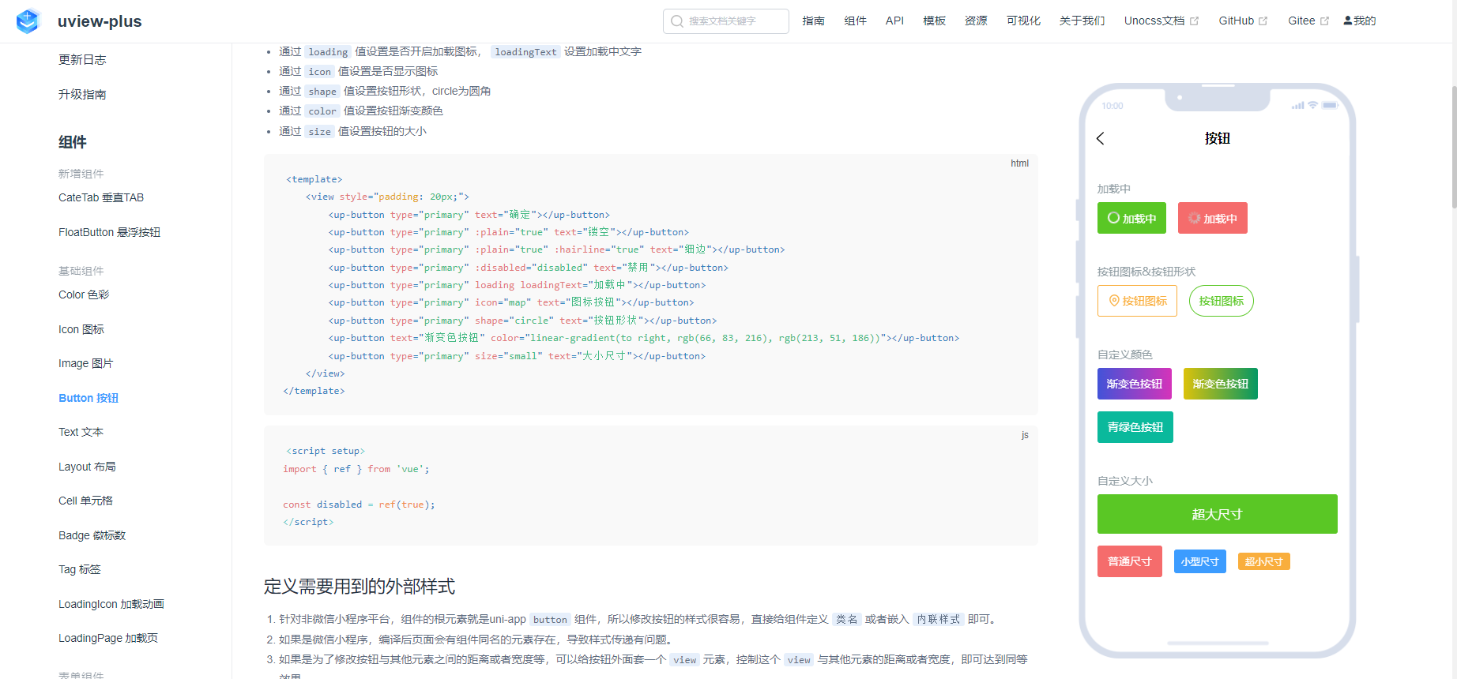The height and width of the screenshot is (679, 1457).
Task: Click the search documentation input field
Action: [735, 21]
